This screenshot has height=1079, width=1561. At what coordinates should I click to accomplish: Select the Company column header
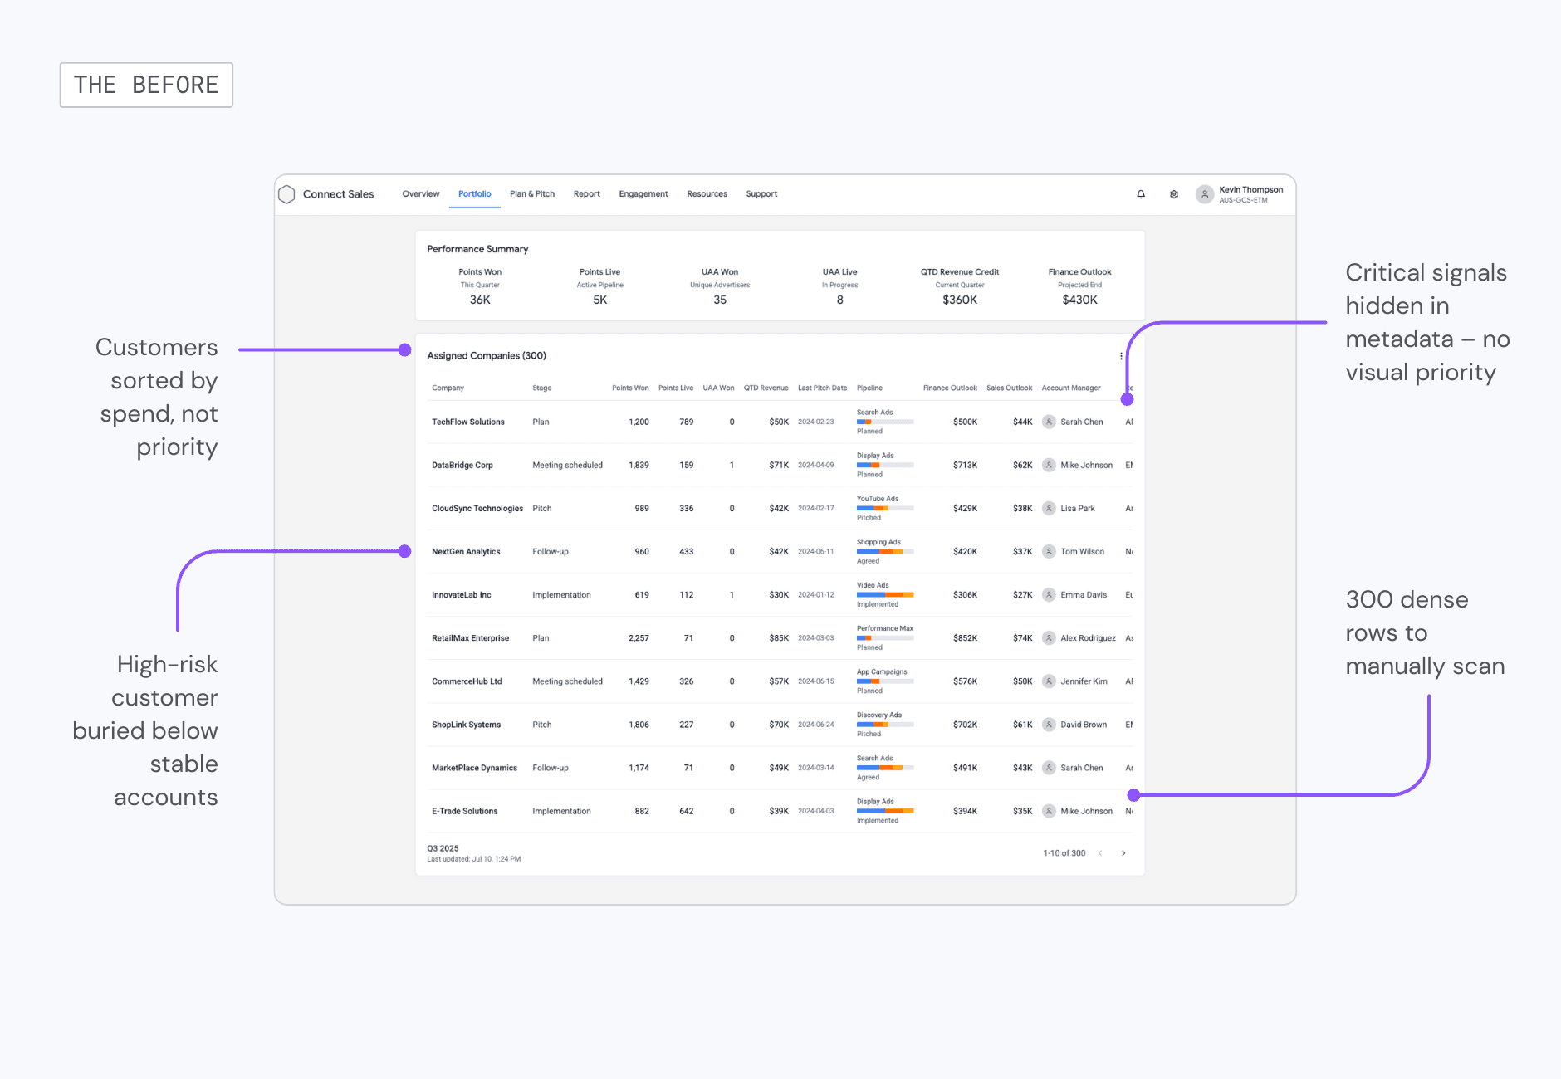447,388
